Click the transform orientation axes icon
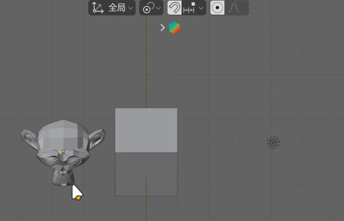The image size is (344, 221). coord(98,8)
